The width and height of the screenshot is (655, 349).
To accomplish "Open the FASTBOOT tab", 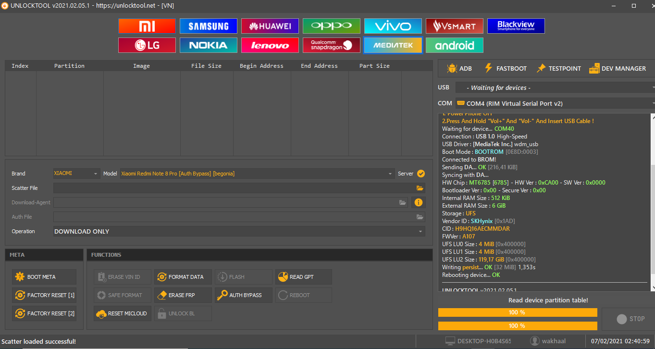I will coord(505,68).
